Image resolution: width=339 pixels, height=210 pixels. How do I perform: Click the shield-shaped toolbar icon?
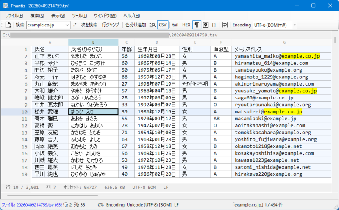coord(206,25)
